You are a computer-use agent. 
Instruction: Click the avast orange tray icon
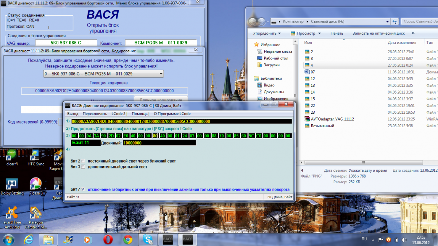click(388, 239)
